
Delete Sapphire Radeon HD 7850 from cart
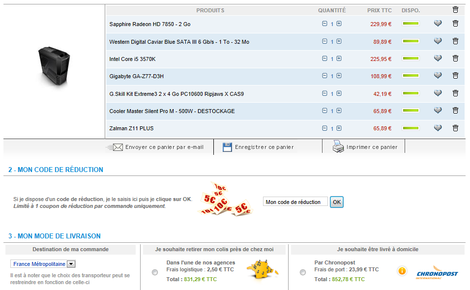pos(455,24)
